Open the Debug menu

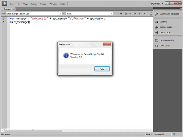34,4
